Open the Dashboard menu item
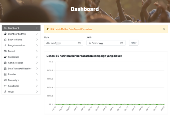 point(21,28)
